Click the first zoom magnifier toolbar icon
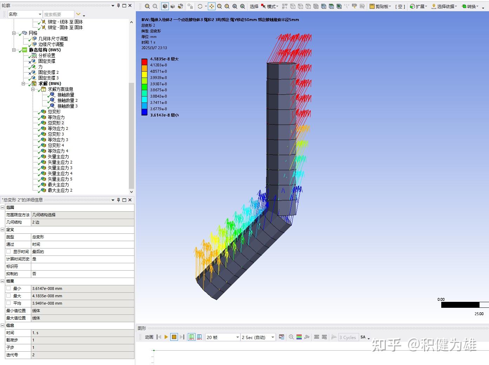Screen dimensions: 489x365 pos(147,6)
